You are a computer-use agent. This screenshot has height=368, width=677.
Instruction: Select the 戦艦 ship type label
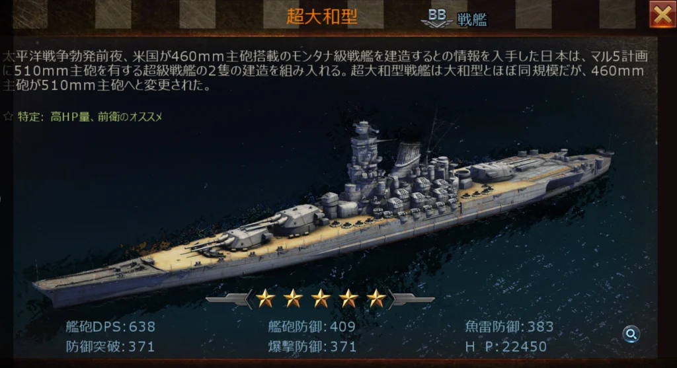coord(472,20)
